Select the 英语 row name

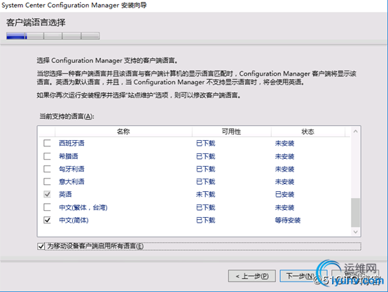click(x=65, y=194)
